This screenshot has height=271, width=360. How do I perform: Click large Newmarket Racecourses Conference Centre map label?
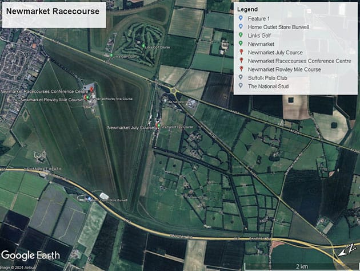coord(44,92)
